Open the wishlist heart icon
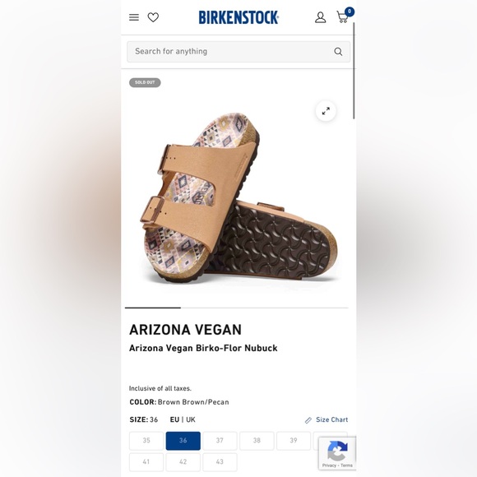Image resolution: width=477 pixels, height=477 pixels. point(153,17)
